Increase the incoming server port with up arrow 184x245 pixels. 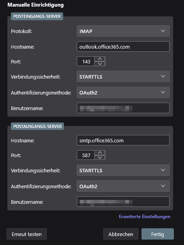(x=100, y=59)
